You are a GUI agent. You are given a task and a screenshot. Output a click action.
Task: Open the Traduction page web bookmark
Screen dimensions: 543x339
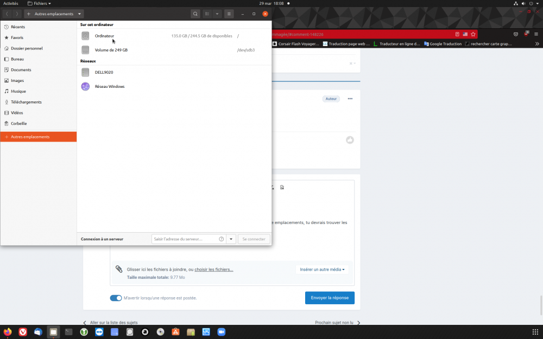pyautogui.click(x=346, y=44)
